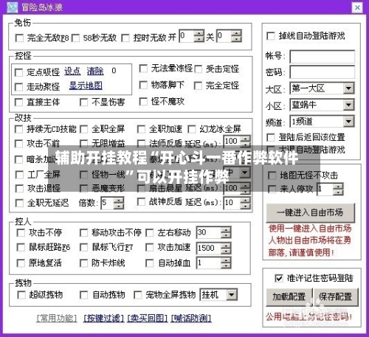Screen dimensions: 369x337
Task: Switch to 按键过滤 section
Action: (x=103, y=319)
